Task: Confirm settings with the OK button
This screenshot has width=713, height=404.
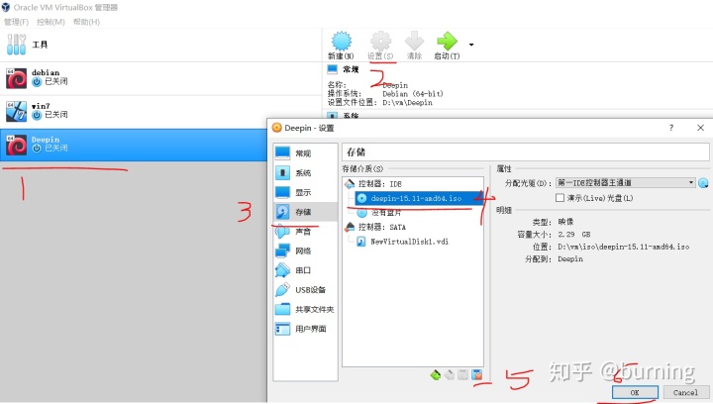Action: pos(635,392)
